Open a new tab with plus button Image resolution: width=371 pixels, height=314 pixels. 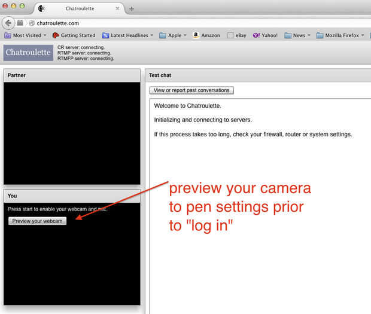pyautogui.click(x=132, y=9)
